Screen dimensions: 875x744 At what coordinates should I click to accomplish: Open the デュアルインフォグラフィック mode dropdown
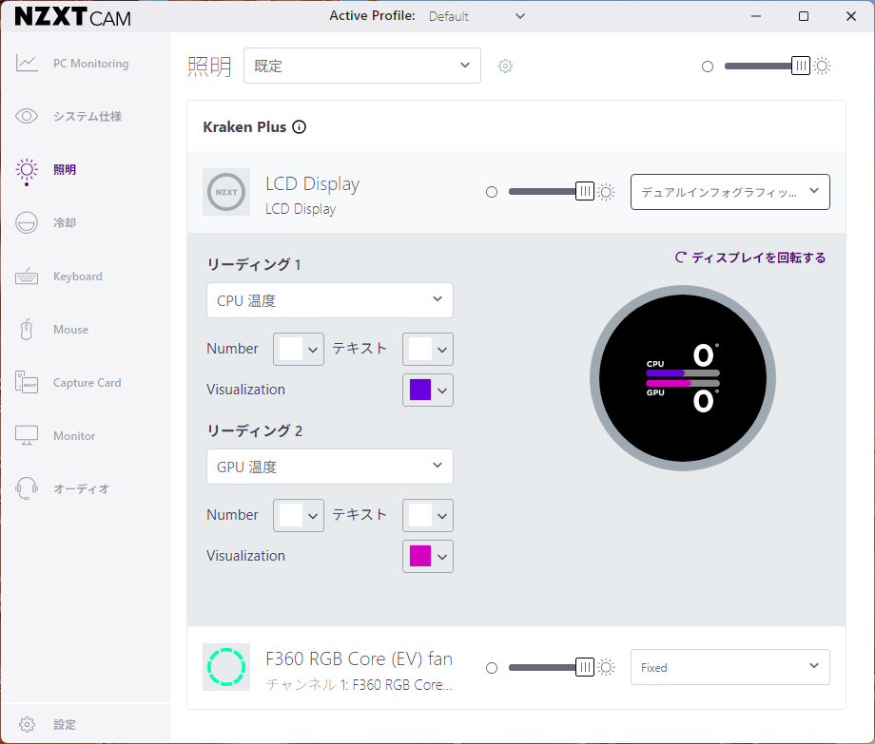coord(729,192)
